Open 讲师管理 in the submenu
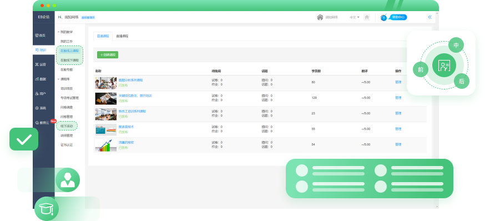This screenshot has width=485, height=221. pos(67,135)
